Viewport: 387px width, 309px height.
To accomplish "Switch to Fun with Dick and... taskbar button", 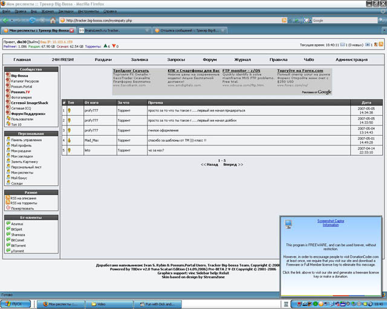I will point(158,304).
